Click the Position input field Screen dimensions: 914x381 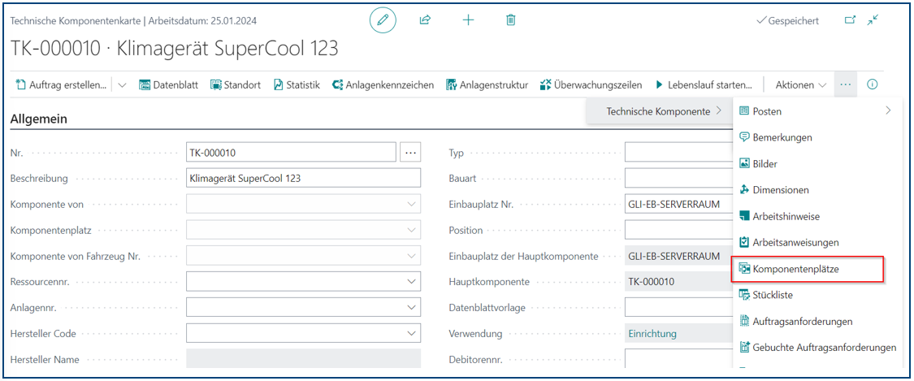coord(678,230)
